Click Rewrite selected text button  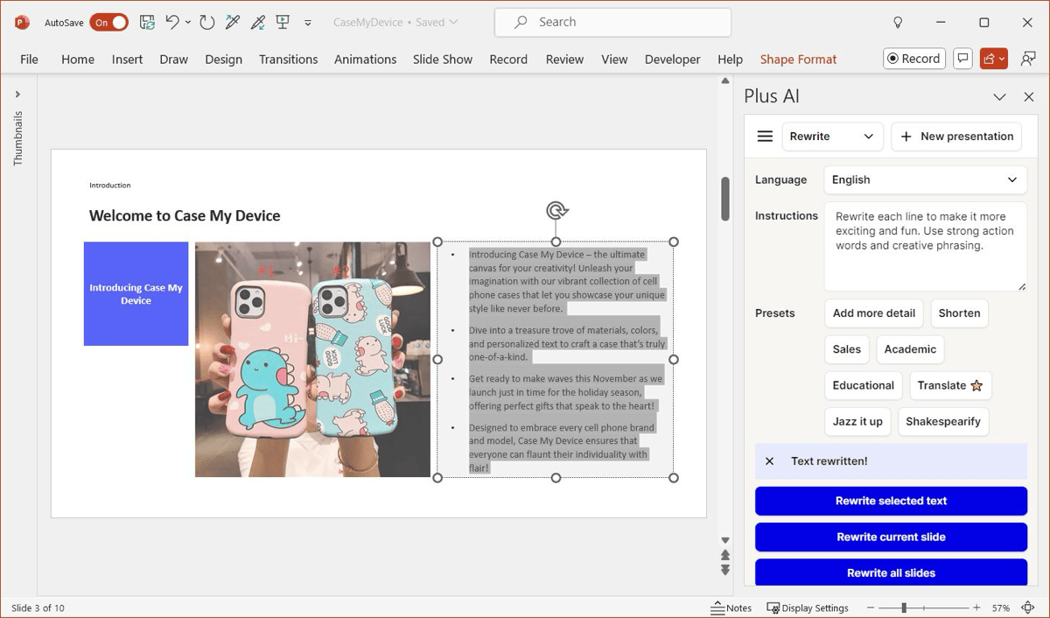point(891,501)
